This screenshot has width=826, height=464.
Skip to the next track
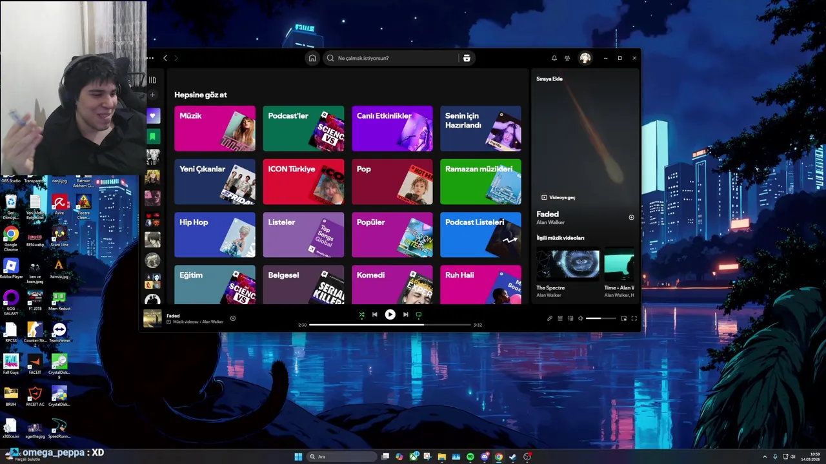[x=405, y=314]
